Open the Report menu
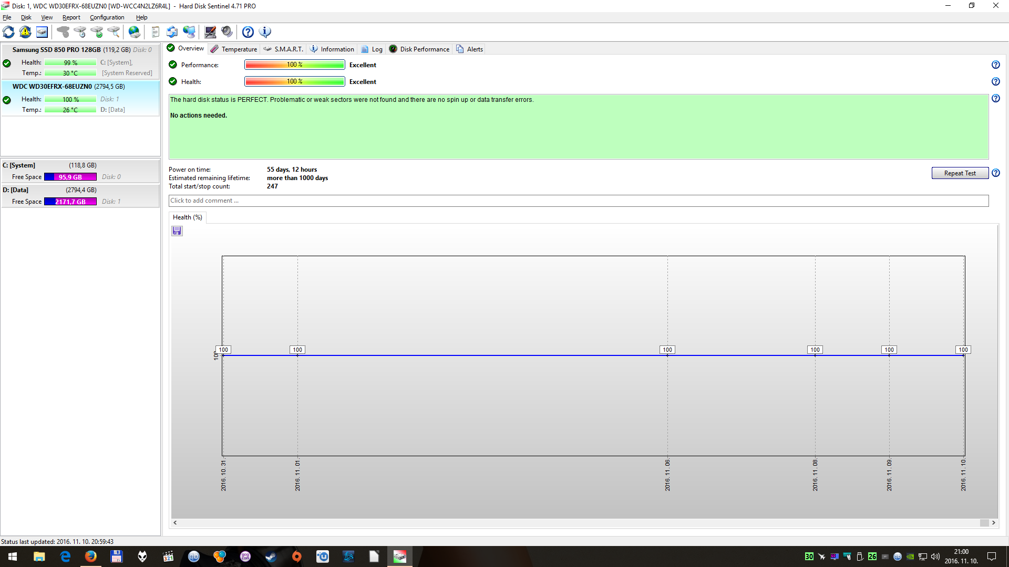Viewport: 1009px width, 567px height. pyautogui.click(x=71, y=17)
